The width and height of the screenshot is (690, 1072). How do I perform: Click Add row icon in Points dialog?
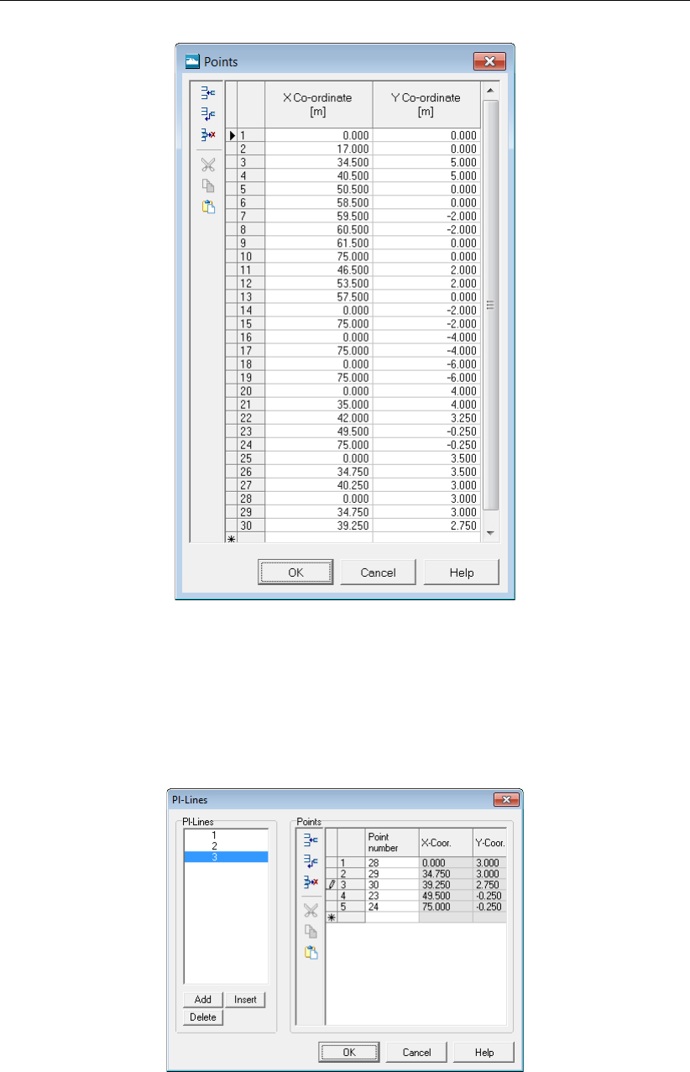tap(208, 92)
